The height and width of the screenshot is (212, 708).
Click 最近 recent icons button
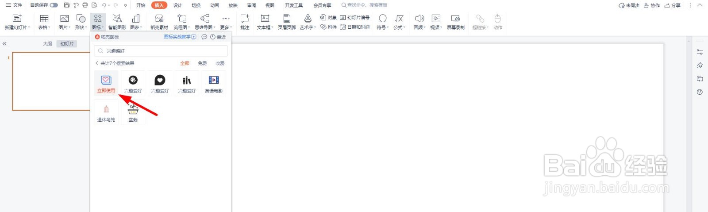coord(218,37)
